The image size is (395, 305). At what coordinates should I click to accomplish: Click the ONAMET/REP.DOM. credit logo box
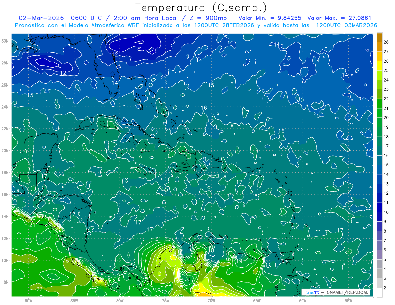click(x=336, y=292)
